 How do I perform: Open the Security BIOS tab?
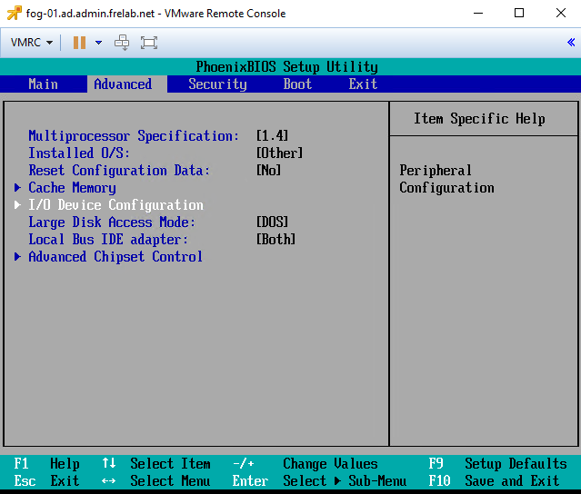click(217, 84)
